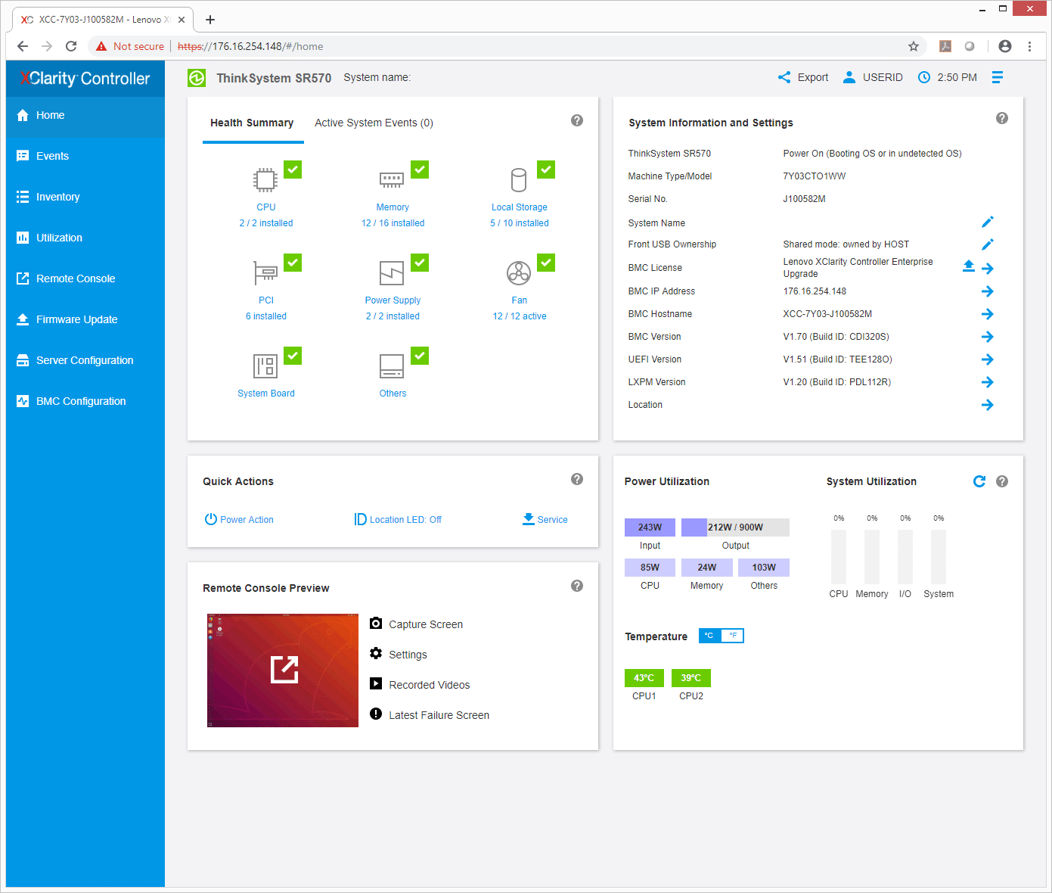The image size is (1052, 893).
Task: Click the 243W input power bar
Action: [x=650, y=527]
